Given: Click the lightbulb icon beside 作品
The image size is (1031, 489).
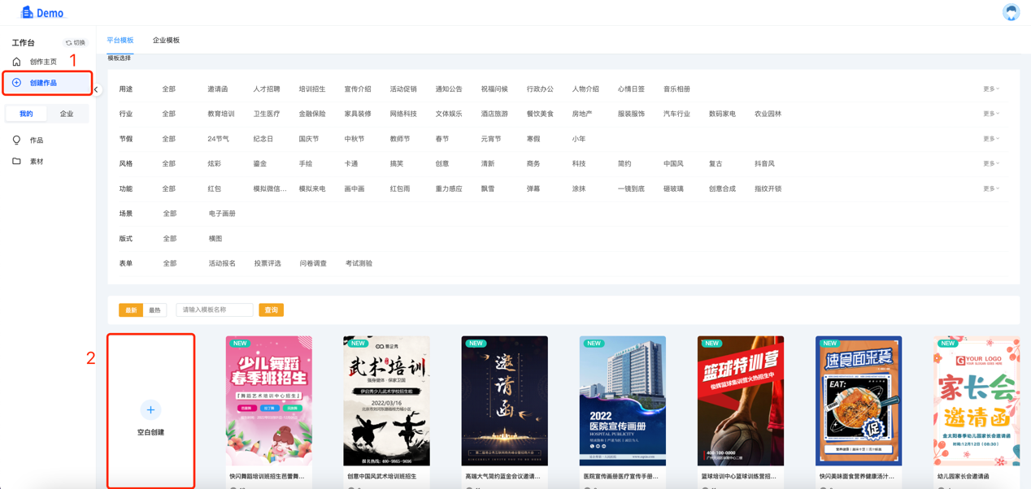Looking at the screenshot, I should click(16, 140).
